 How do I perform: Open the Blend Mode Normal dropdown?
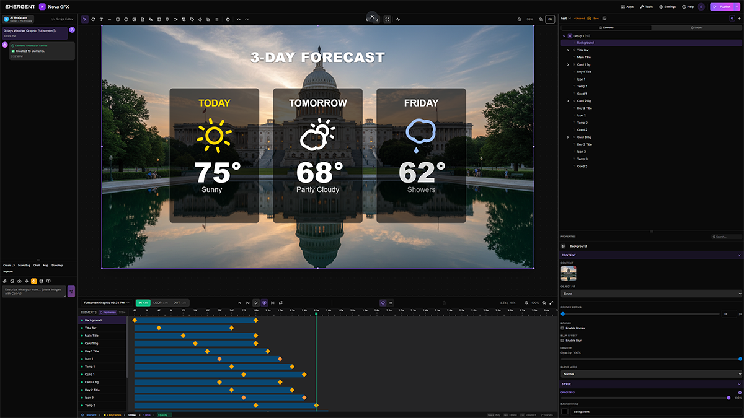[x=651, y=374]
